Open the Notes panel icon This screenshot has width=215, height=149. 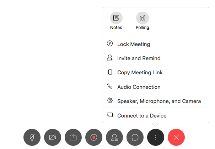pos(116,18)
